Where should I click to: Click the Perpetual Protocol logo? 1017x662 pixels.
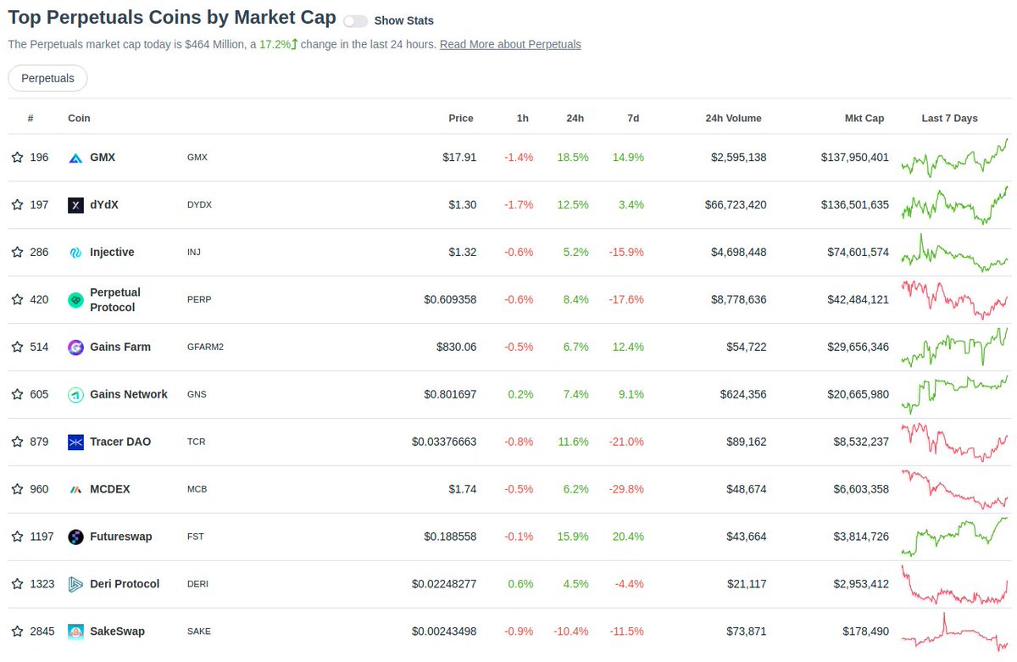[74, 299]
